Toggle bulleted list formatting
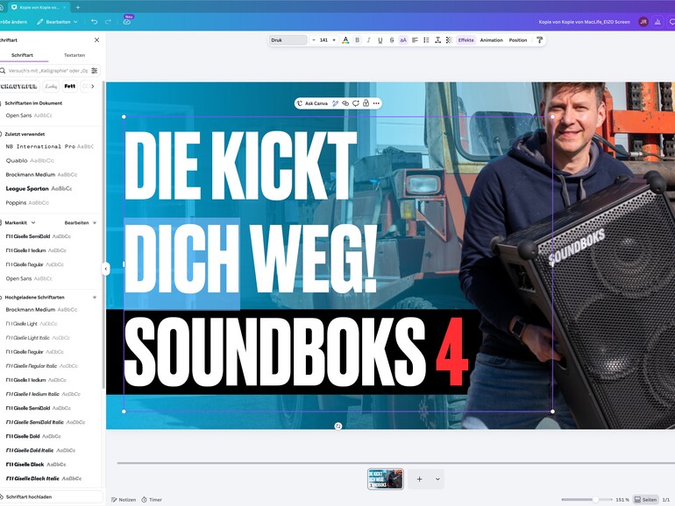The height and width of the screenshot is (506, 675). pyautogui.click(x=426, y=40)
